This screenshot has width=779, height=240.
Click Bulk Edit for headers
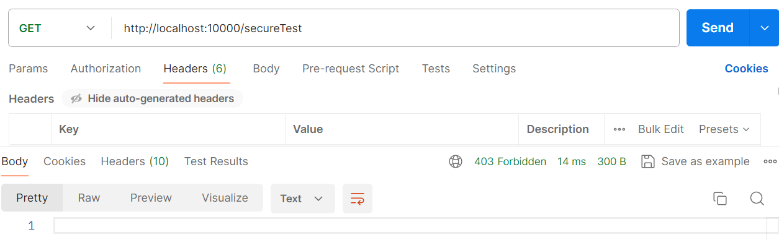(661, 129)
